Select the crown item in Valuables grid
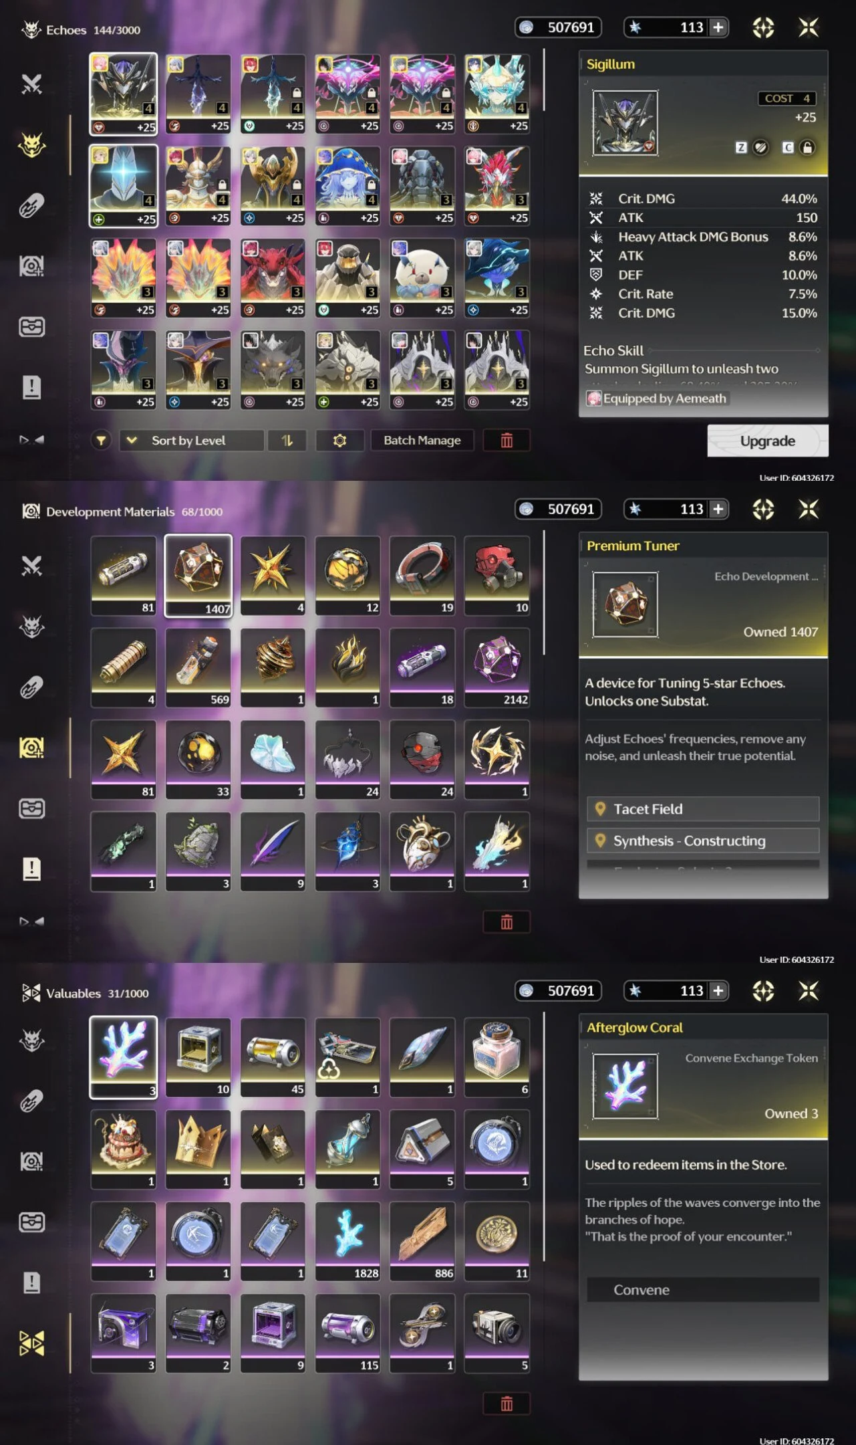The width and height of the screenshot is (856, 1445). click(198, 1149)
